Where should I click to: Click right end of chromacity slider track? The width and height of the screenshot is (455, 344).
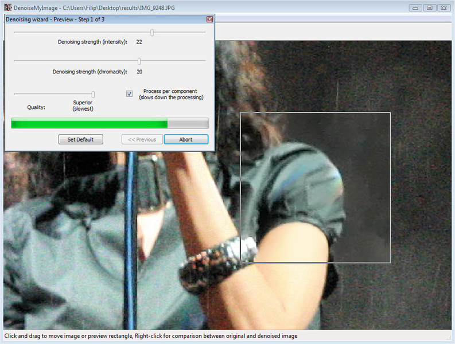point(204,61)
